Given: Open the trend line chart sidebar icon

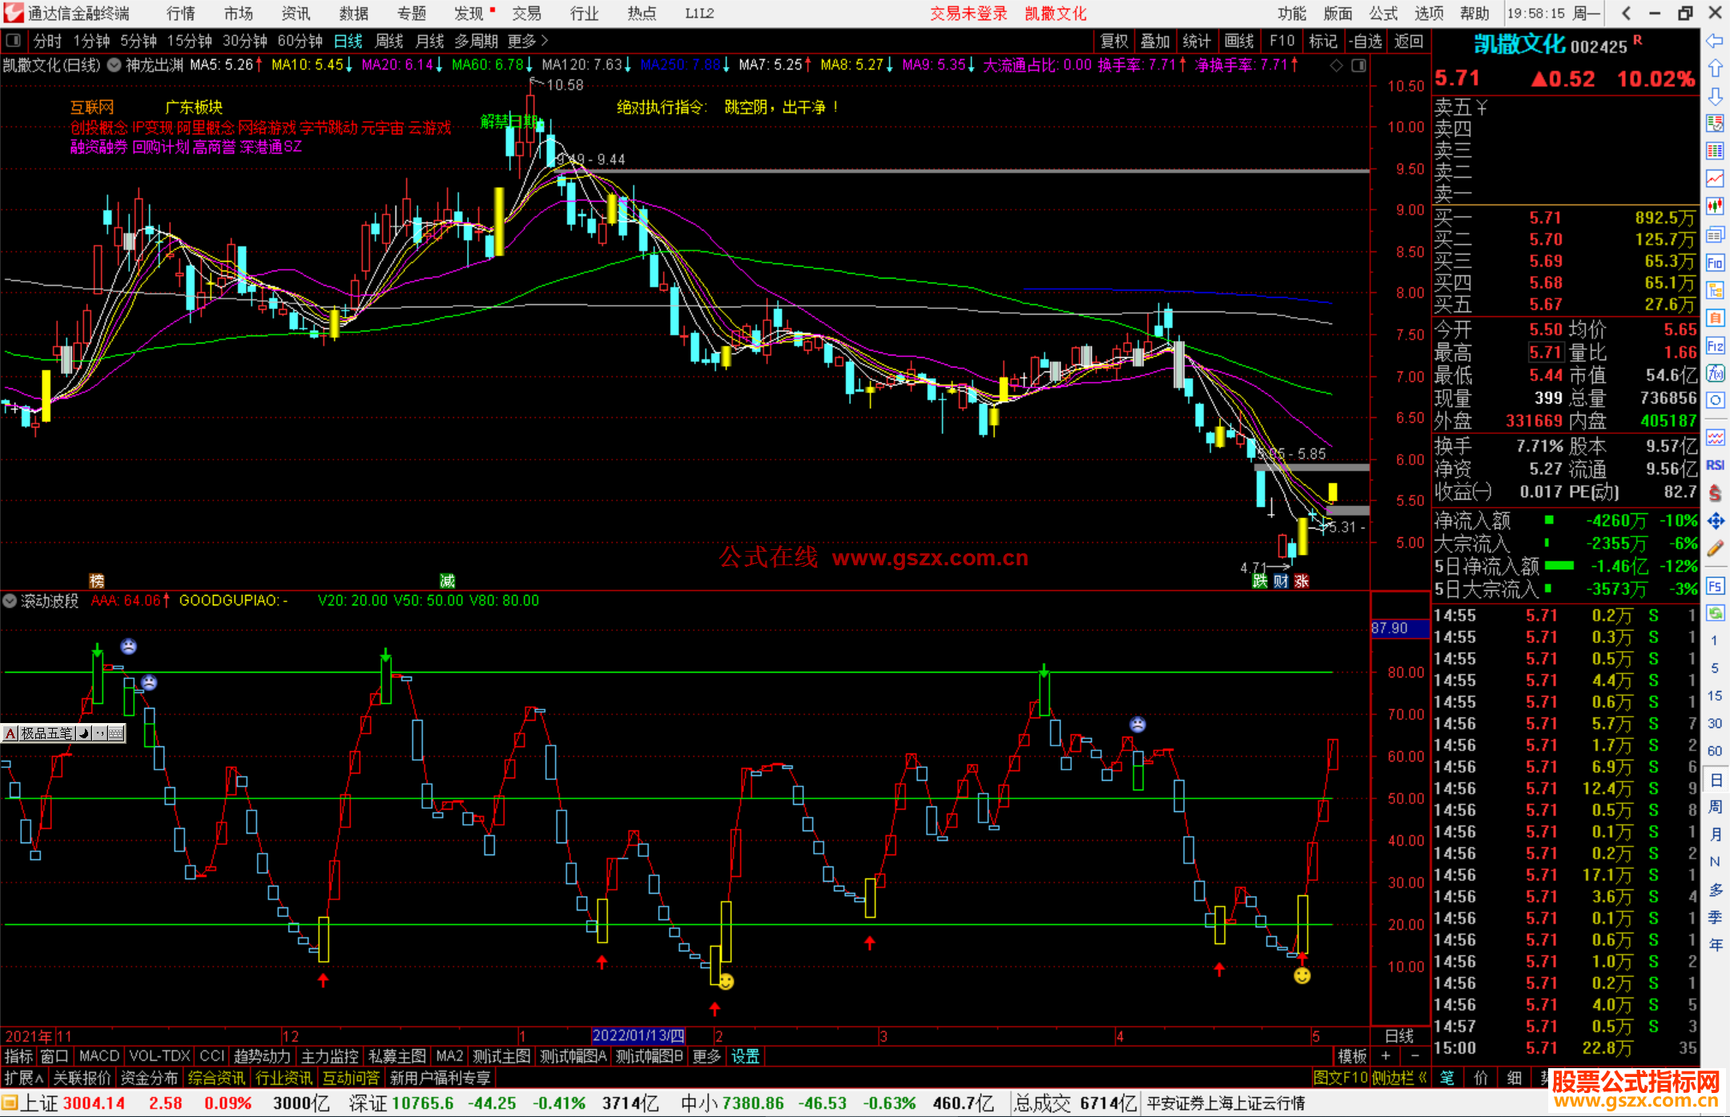Looking at the screenshot, I should tap(1715, 178).
